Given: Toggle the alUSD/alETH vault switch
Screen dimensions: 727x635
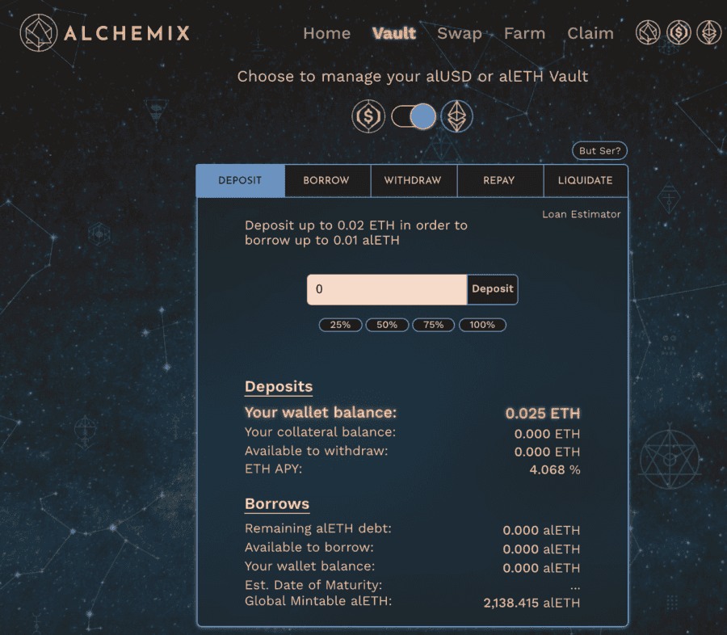Looking at the screenshot, I should (x=413, y=117).
